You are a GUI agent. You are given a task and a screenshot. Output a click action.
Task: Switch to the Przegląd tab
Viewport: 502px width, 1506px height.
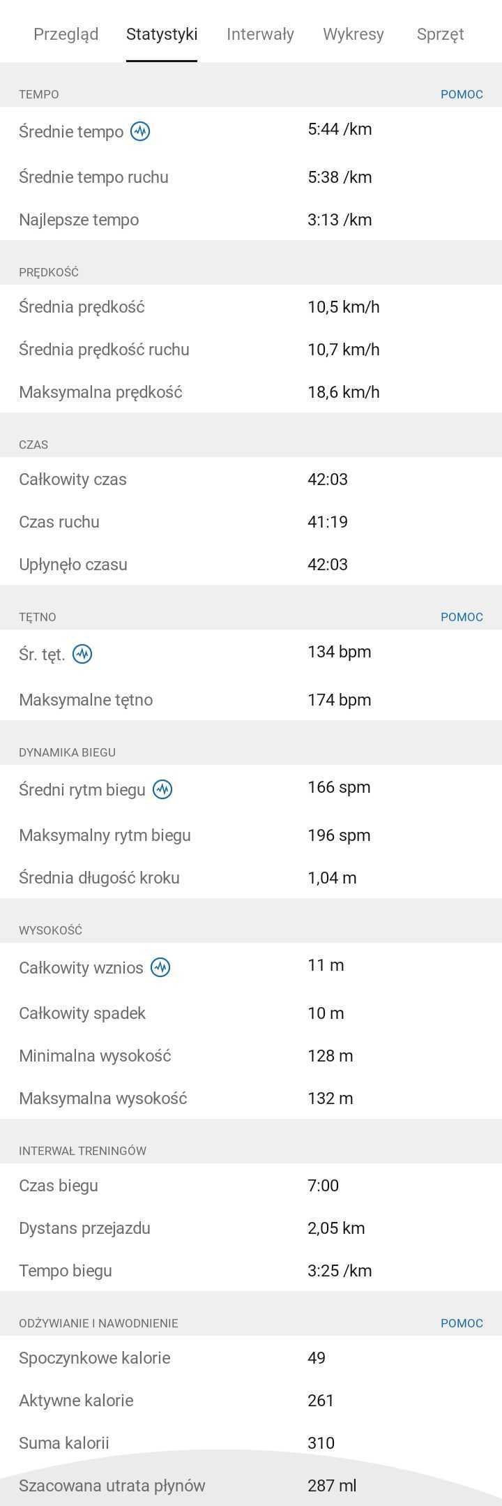click(66, 33)
